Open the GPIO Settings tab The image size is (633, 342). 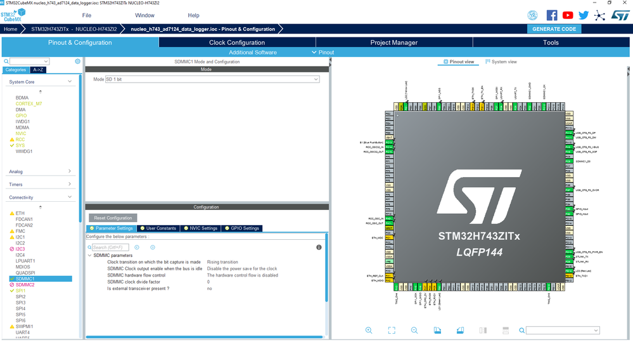click(x=242, y=228)
